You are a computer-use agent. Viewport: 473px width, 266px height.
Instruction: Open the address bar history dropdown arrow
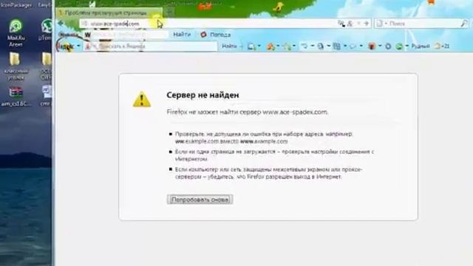tap(358, 24)
